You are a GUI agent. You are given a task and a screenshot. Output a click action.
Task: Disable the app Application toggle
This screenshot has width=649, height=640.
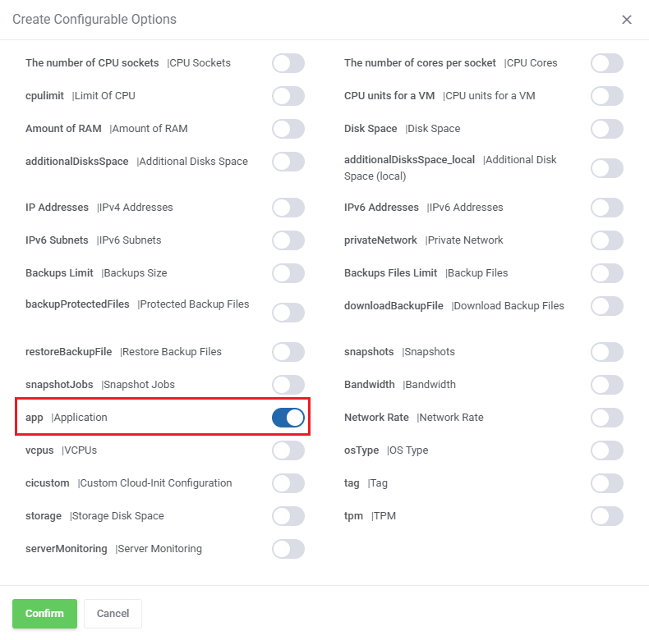tap(288, 418)
